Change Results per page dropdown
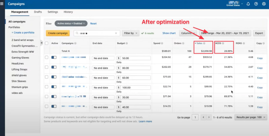The height and width of the screenshot is (136, 269). click(x=251, y=117)
